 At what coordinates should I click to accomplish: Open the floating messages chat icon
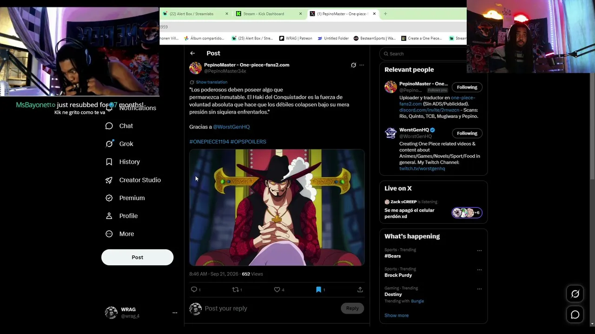coord(575,315)
